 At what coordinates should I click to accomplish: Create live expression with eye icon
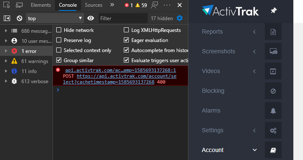[x=91, y=18]
